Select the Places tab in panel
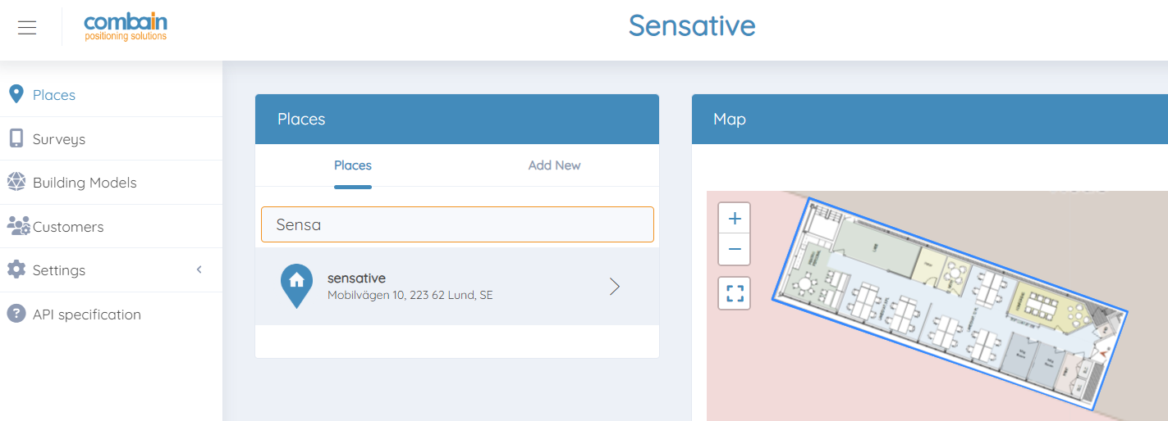 coord(353,165)
